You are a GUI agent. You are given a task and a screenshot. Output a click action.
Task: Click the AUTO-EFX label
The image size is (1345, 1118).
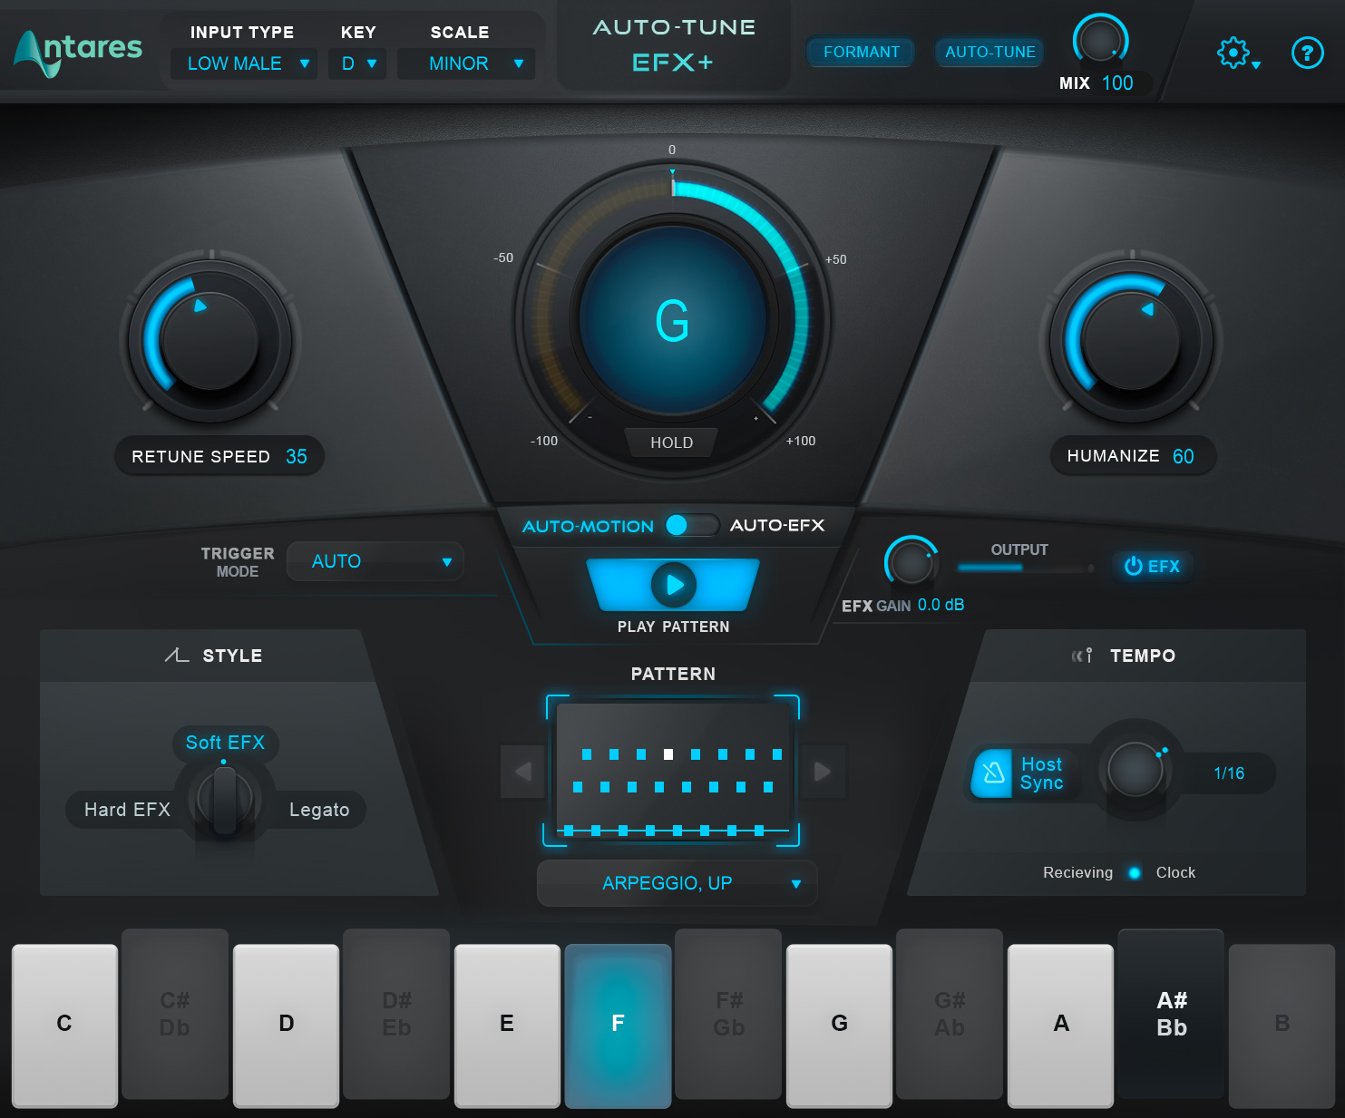pos(777,525)
